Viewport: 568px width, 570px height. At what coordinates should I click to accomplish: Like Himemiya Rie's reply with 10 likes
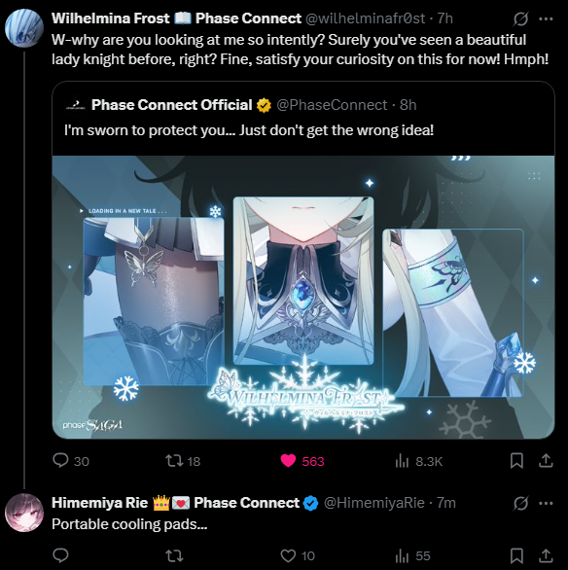coord(298,555)
